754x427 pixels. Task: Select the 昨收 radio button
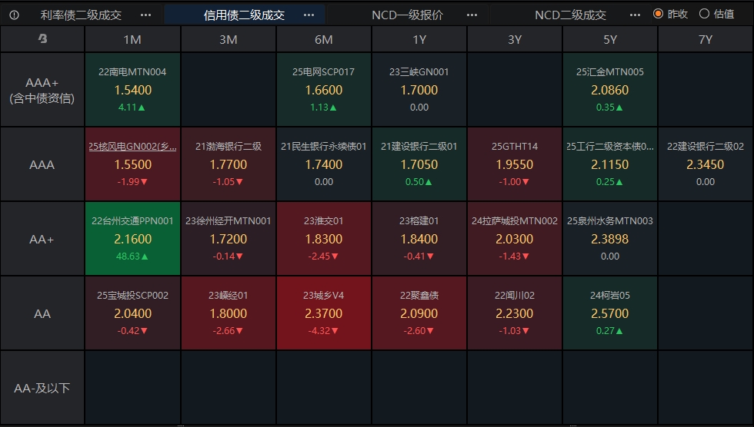click(658, 14)
